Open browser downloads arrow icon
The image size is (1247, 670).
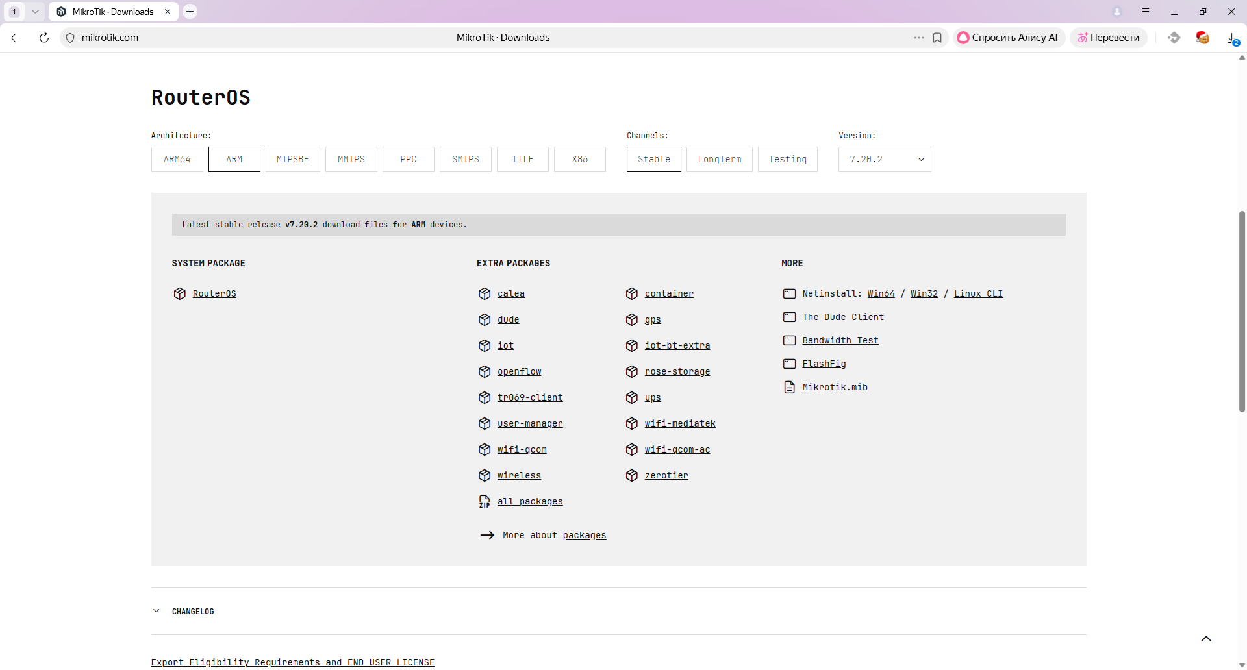pos(1231,38)
